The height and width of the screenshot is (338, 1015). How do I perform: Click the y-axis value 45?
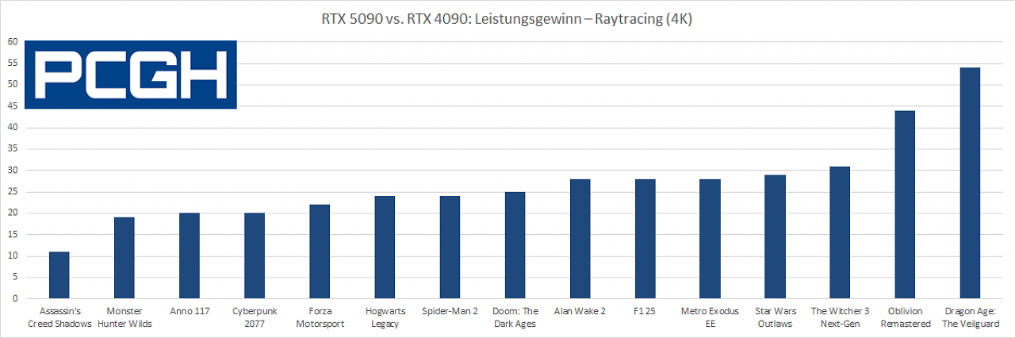[x=12, y=106]
